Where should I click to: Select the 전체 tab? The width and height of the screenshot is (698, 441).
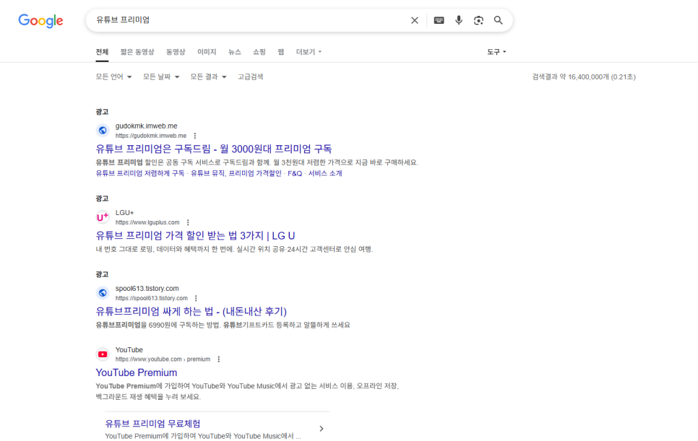coord(102,52)
